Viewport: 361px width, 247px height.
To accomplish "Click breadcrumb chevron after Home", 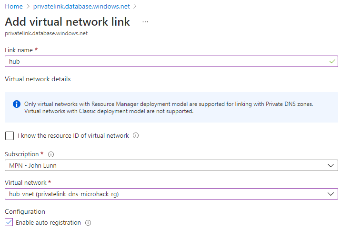I will [28, 7].
